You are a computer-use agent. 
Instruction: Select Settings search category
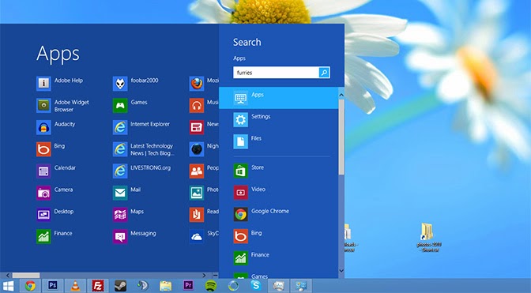point(278,120)
